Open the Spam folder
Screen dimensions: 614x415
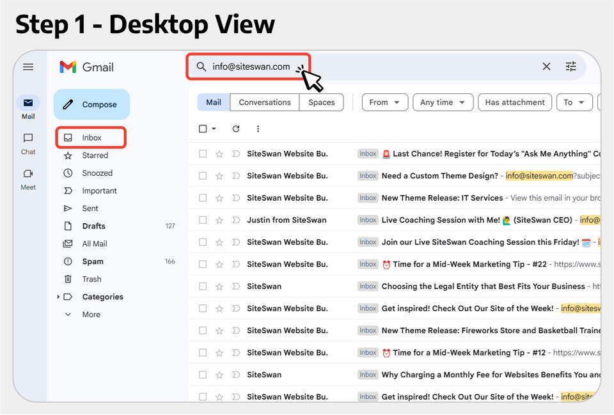[92, 261]
